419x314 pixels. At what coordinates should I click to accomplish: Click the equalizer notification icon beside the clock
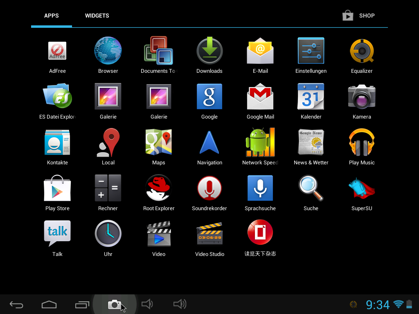pos(353,304)
